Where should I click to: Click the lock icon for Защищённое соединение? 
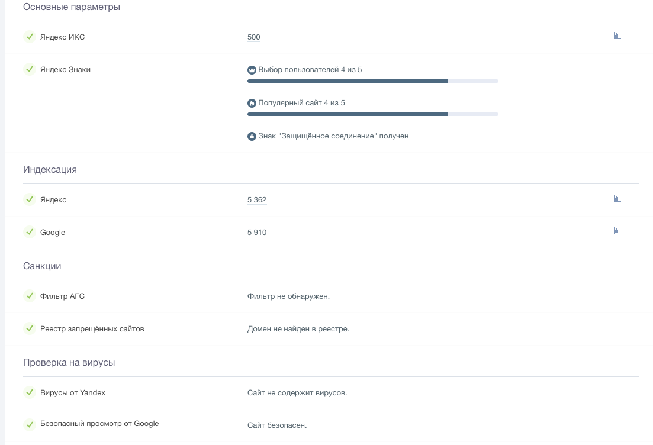252,137
